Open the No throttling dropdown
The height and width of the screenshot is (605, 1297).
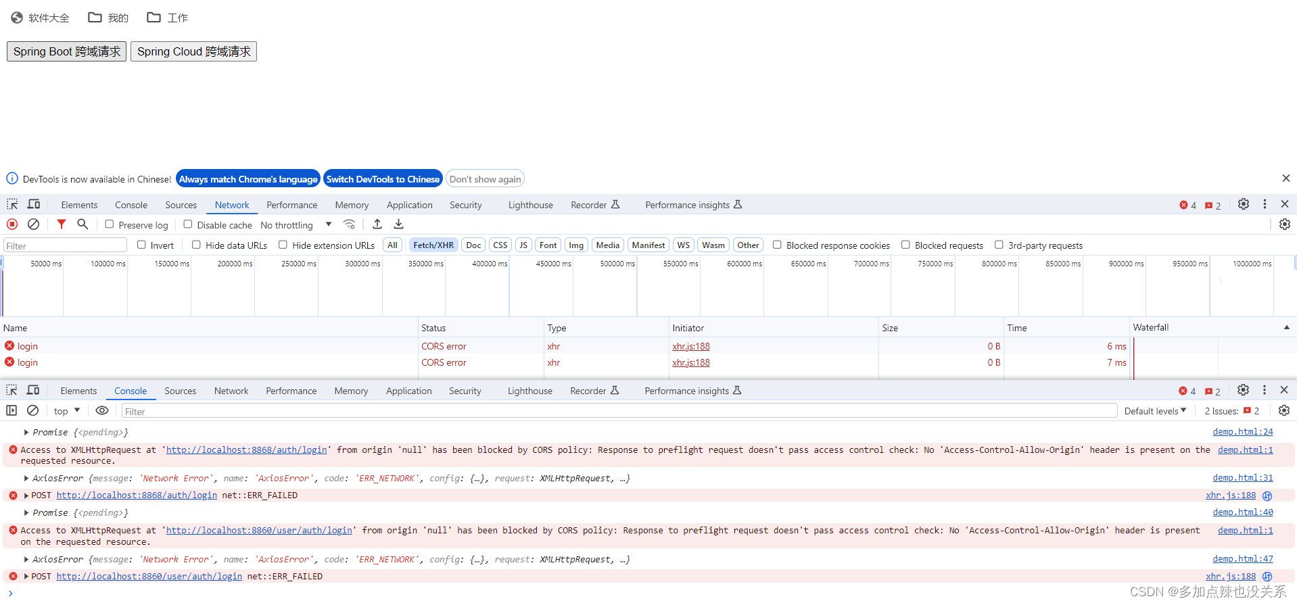(296, 225)
